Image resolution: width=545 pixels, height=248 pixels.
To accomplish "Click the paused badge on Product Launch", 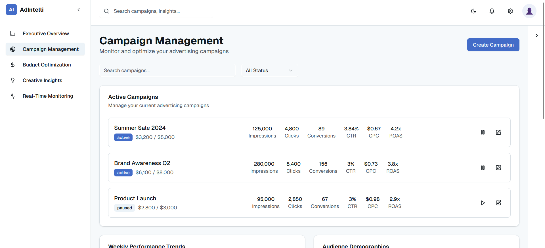I will [125, 208].
